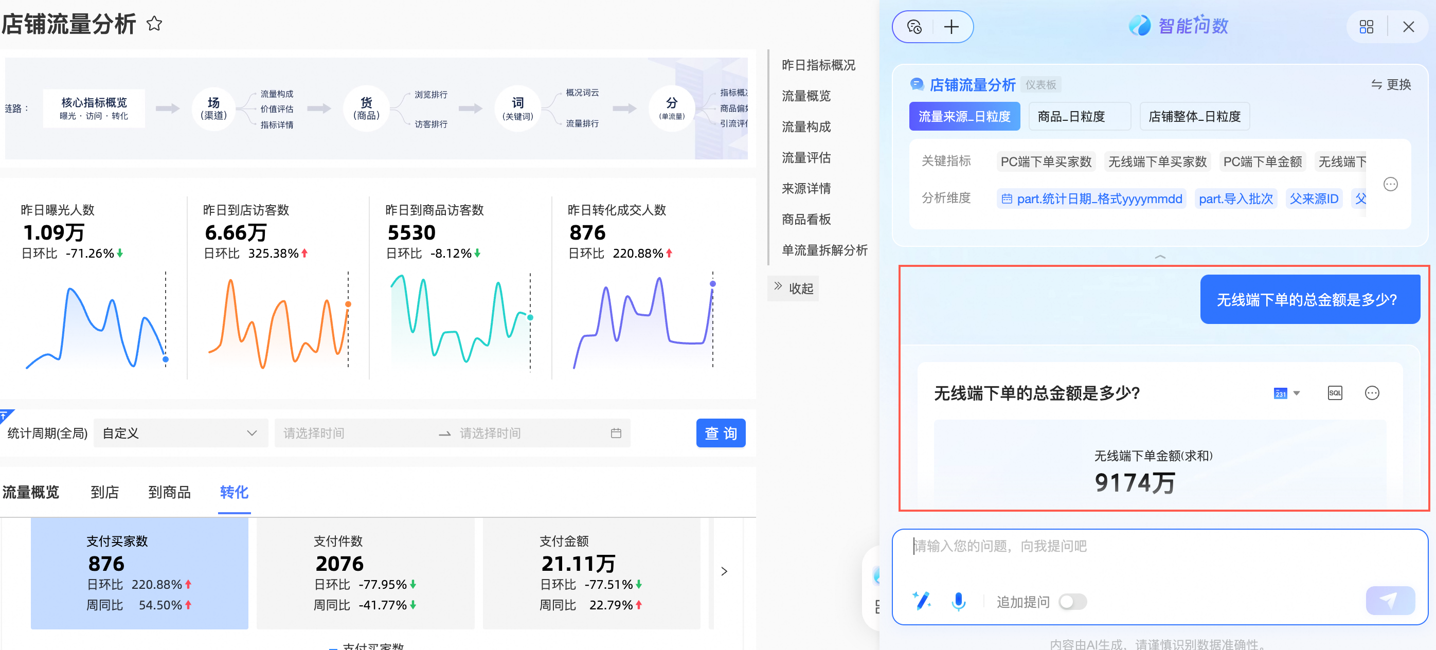1436x650 pixels.
Task: Select the 支付买家数 metric card
Action: [139, 573]
